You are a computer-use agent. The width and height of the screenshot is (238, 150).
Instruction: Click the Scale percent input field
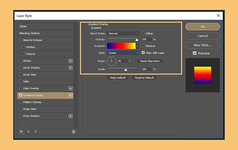pyautogui.click(x=147, y=69)
